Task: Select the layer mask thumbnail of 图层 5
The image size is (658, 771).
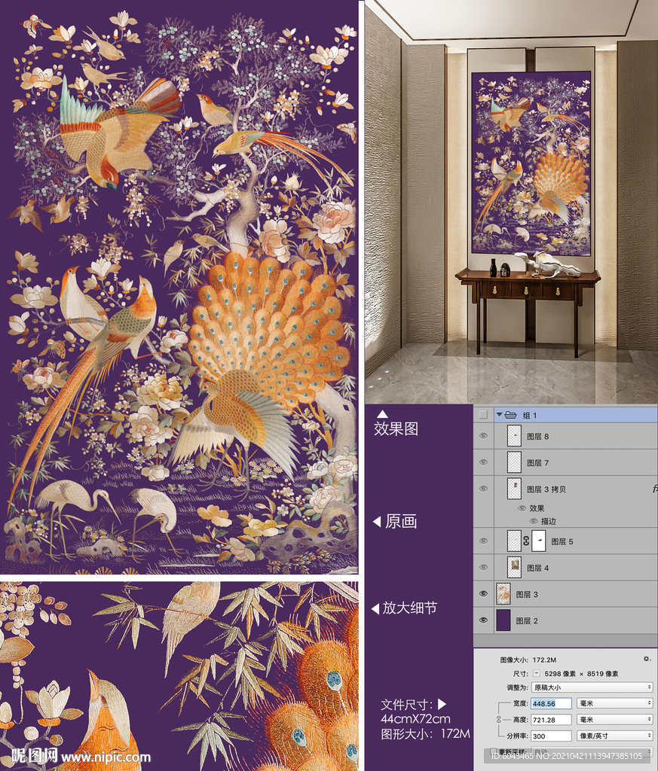Action: point(539,541)
